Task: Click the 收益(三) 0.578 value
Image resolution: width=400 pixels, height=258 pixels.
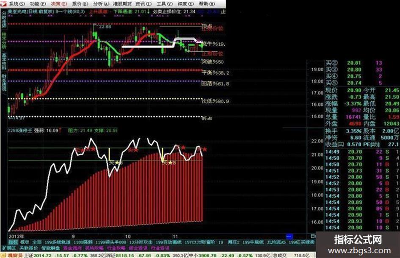Action: pyautogui.click(x=354, y=144)
